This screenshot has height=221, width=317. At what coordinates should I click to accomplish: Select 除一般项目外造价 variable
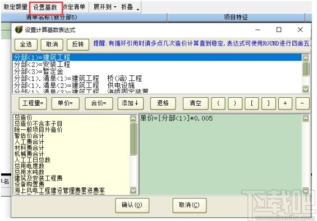[x=38, y=130]
